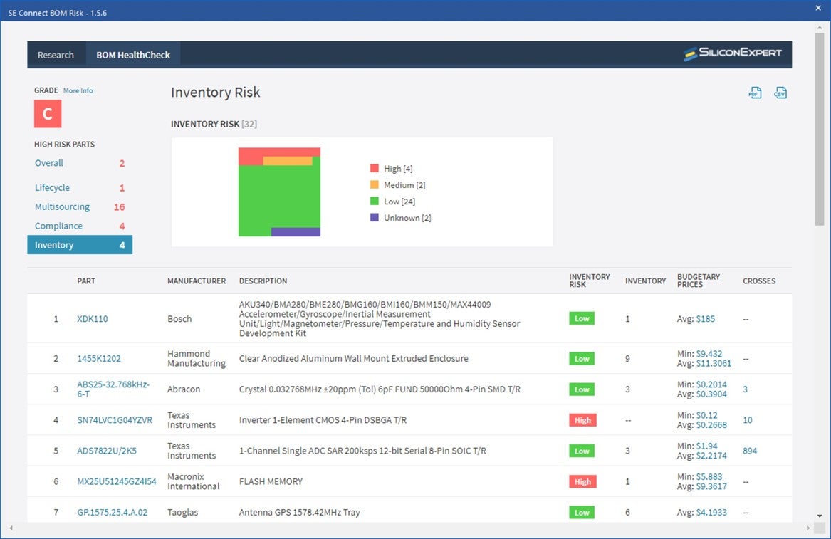Open 894 crosses for ADS7822U/2K5
The width and height of the screenshot is (831, 539).
(750, 451)
